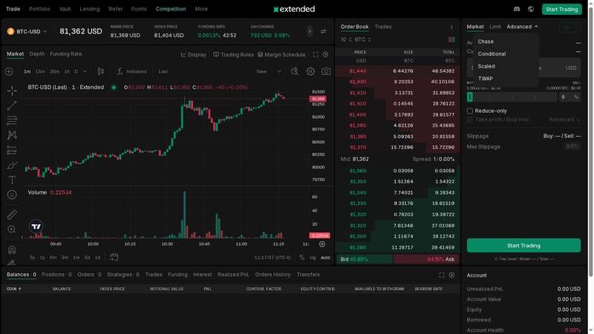Enable the Reduce-only checkbox

[470, 111]
